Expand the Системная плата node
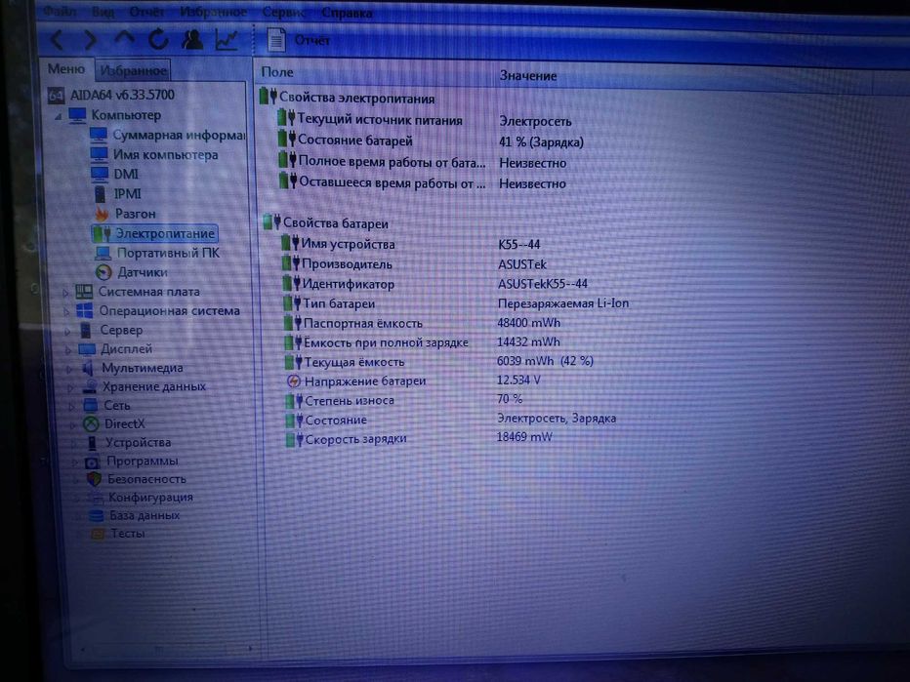Screen dimensions: 910x682 tap(65, 293)
